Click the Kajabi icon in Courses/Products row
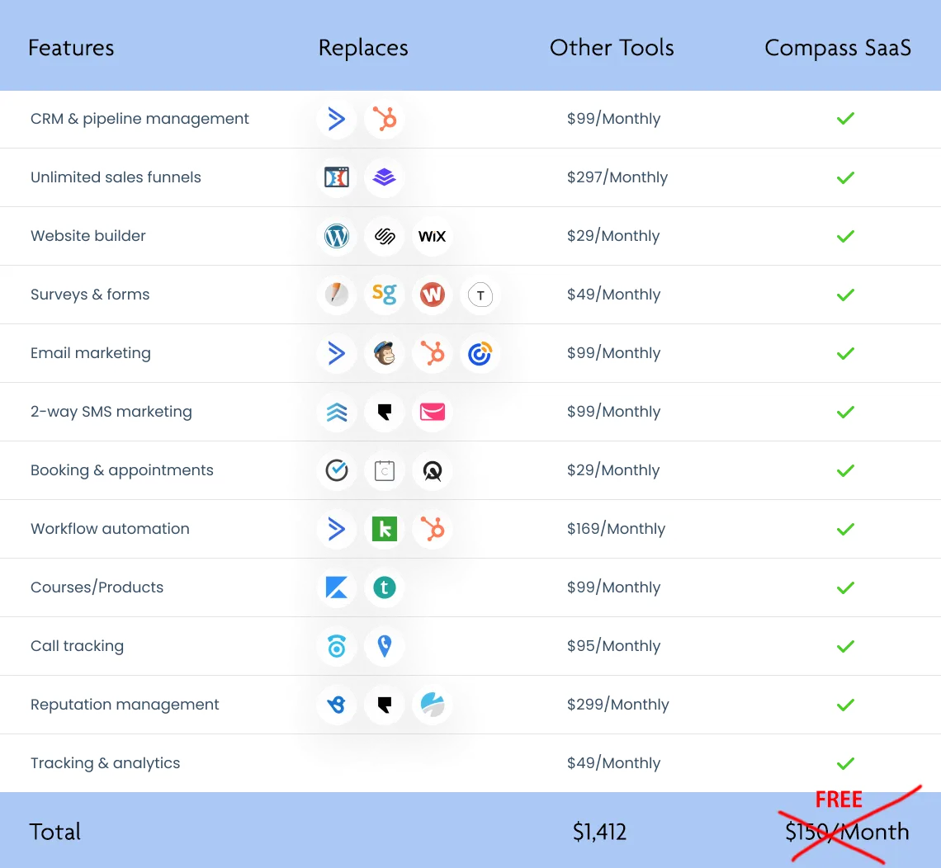This screenshot has width=941, height=868. [337, 587]
